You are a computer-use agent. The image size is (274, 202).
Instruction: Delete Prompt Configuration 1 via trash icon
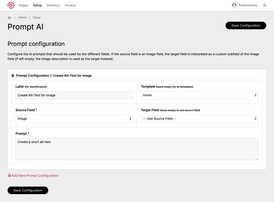(13, 76)
